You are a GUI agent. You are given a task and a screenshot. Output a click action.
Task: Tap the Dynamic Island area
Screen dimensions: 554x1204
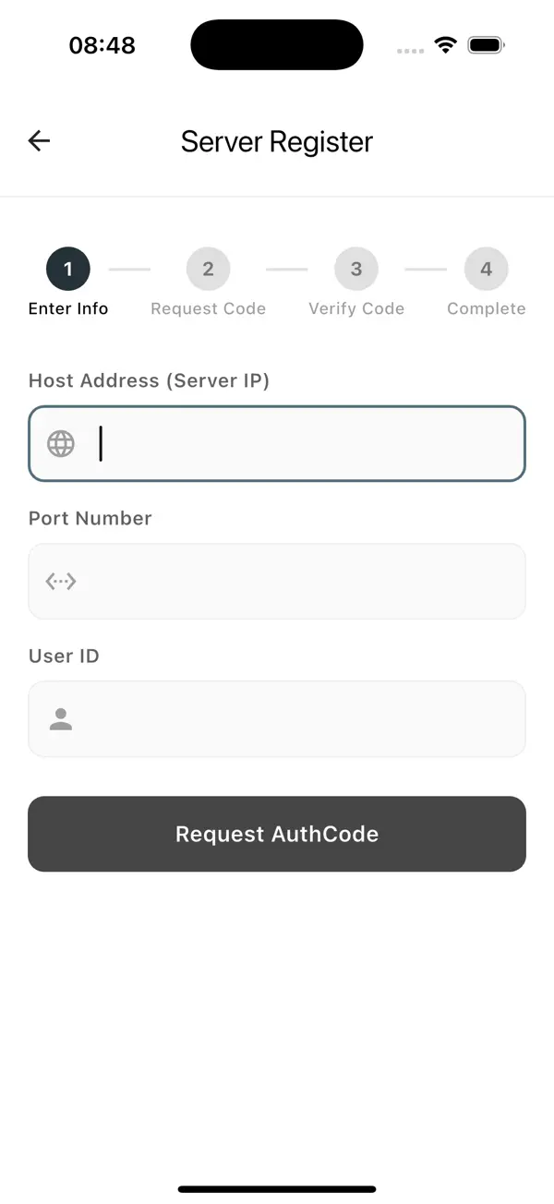tap(277, 44)
